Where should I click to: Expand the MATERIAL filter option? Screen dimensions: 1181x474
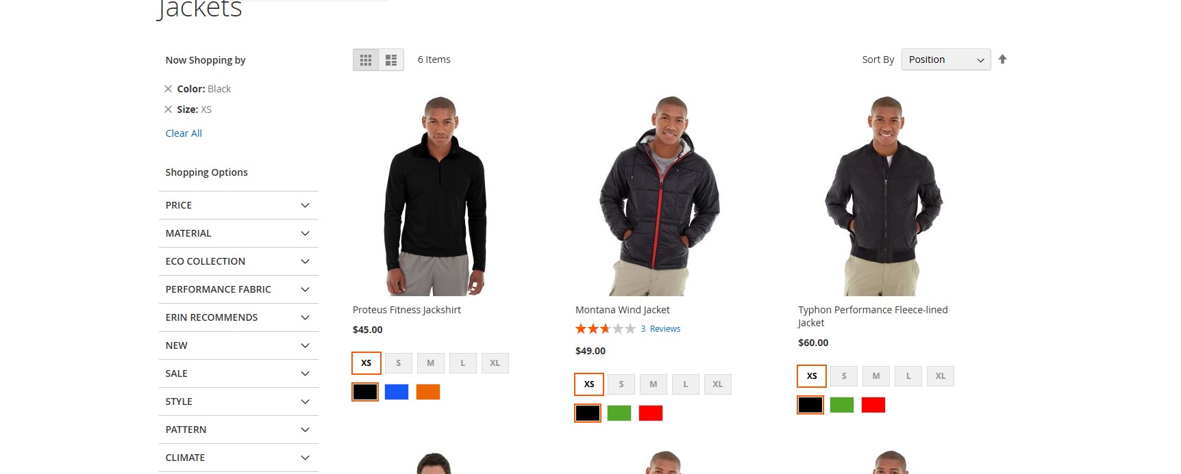238,233
